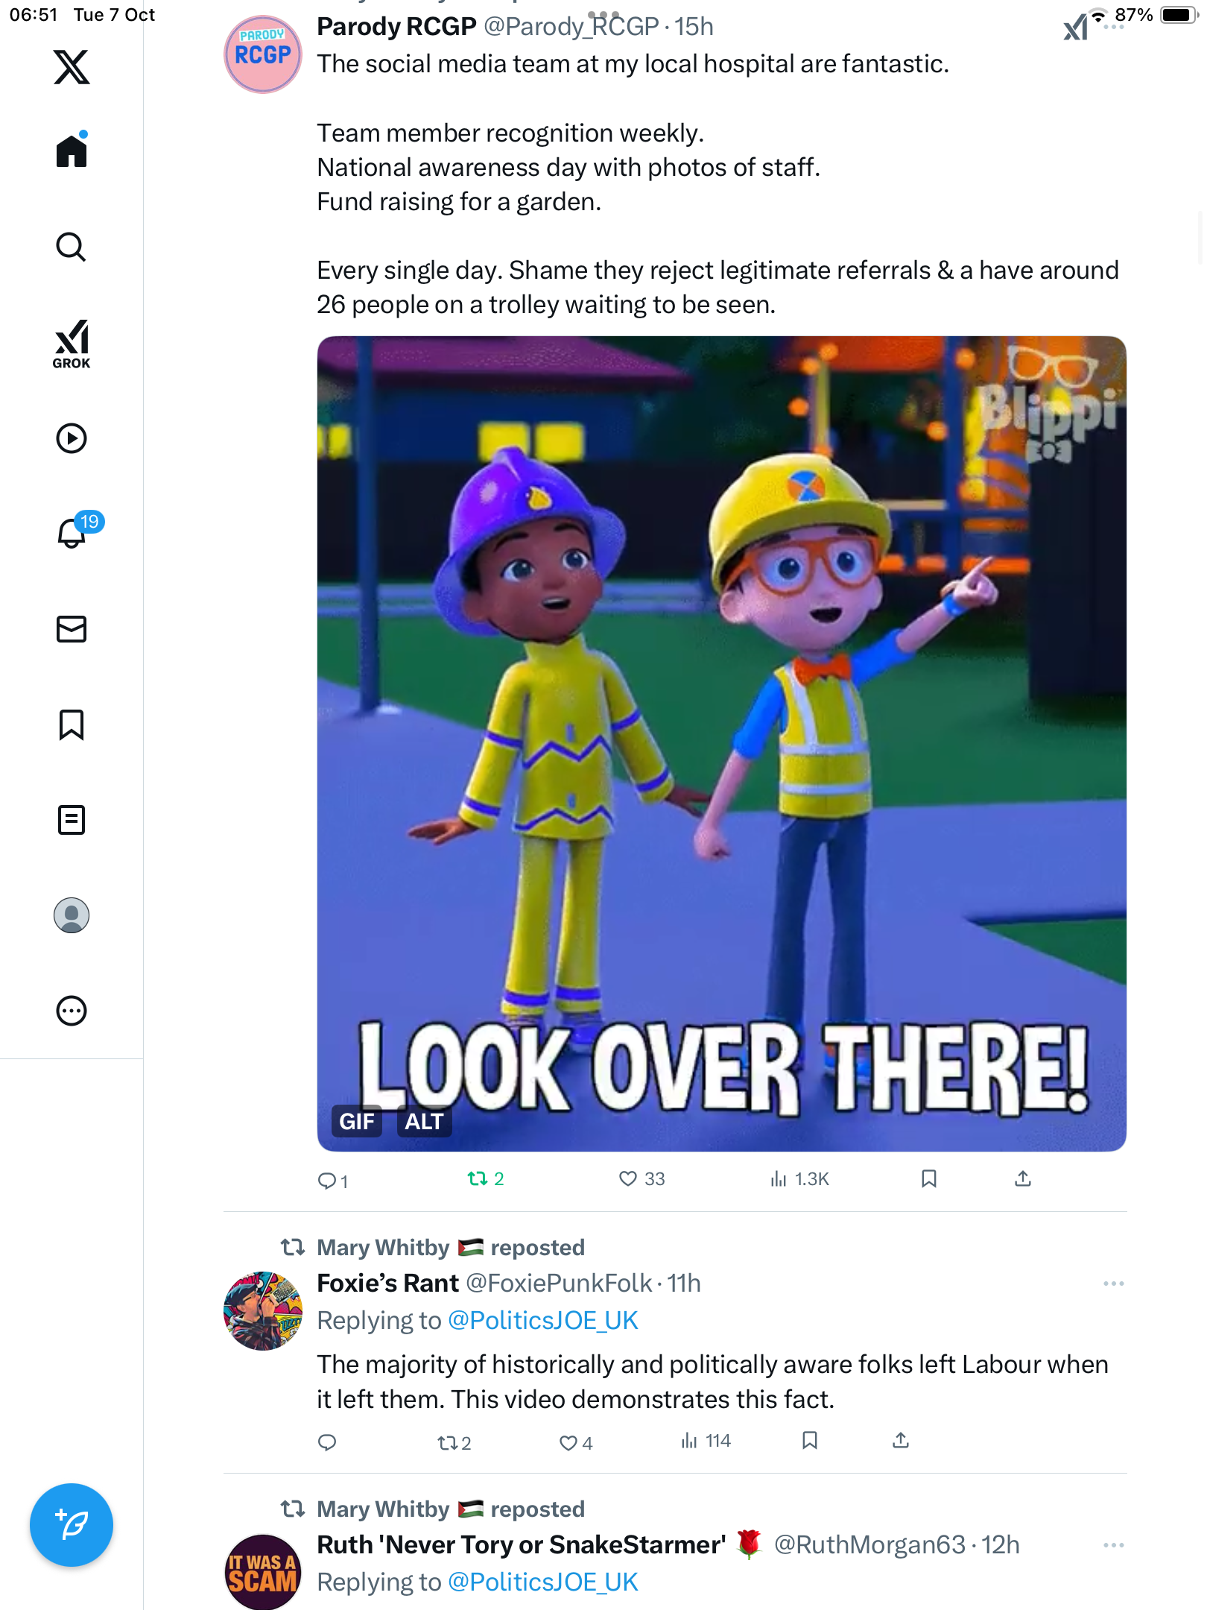Image resolution: width=1207 pixels, height=1610 pixels.
Task: Click the compose post button
Action: pyautogui.click(x=72, y=1525)
